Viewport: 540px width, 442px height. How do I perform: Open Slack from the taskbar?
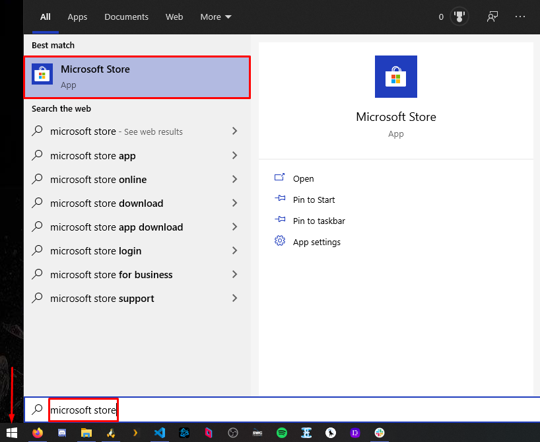[380, 433]
